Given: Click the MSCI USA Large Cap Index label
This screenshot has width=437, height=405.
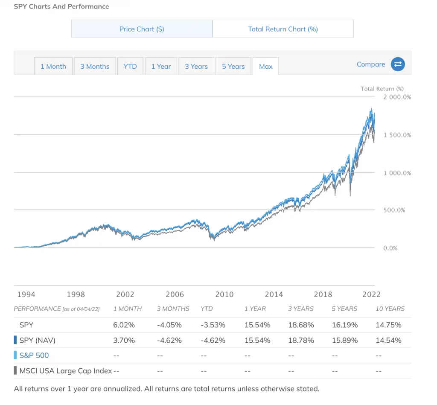Looking at the screenshot, I should [66, 370].
